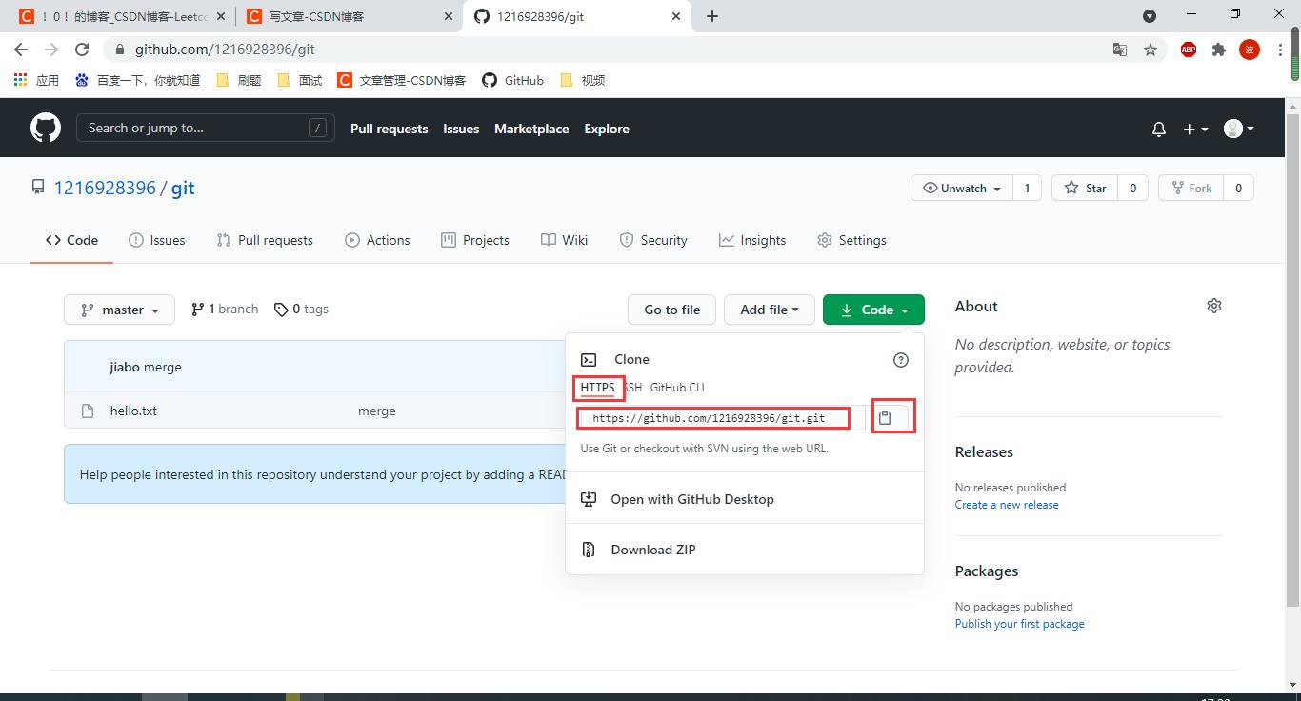The height and width of the screenshot is (701, 1301).
Task: Open the 视频 bookmark folder
Action: click(583, 80)
